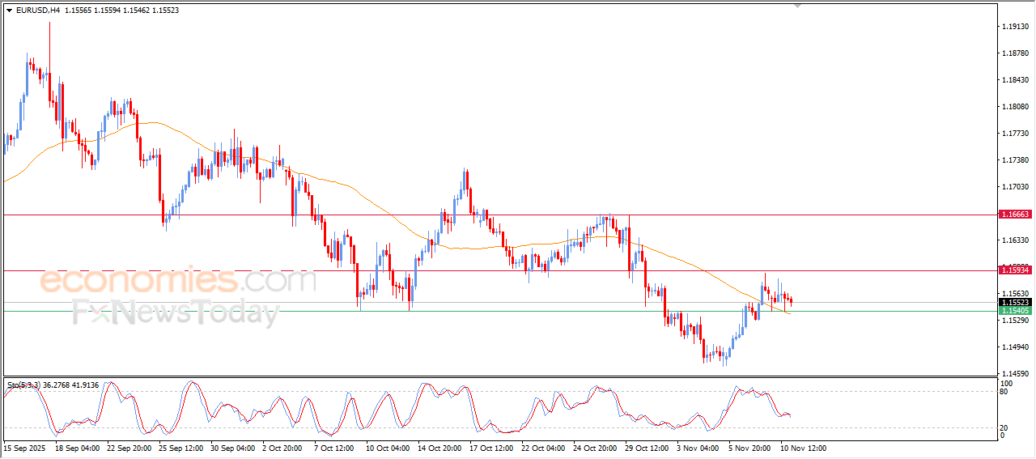1036x459 pixels.
Task: Select the red 1.15934 price tag
Action: pyautogui.click(x=1014, y=269)
